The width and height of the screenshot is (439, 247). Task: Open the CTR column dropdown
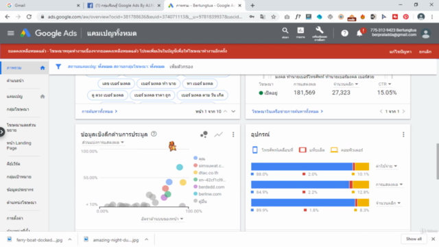pyautogui.click(x=385, y=84)
